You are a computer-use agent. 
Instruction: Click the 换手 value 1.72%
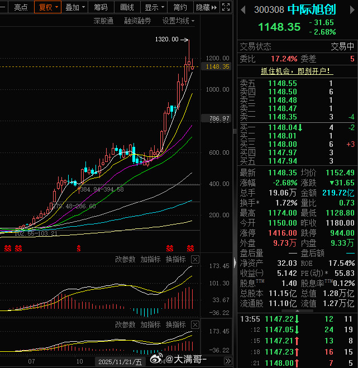(x=286, y=203)
